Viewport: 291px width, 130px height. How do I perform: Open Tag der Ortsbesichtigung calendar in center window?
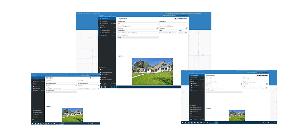pos(186,28)
